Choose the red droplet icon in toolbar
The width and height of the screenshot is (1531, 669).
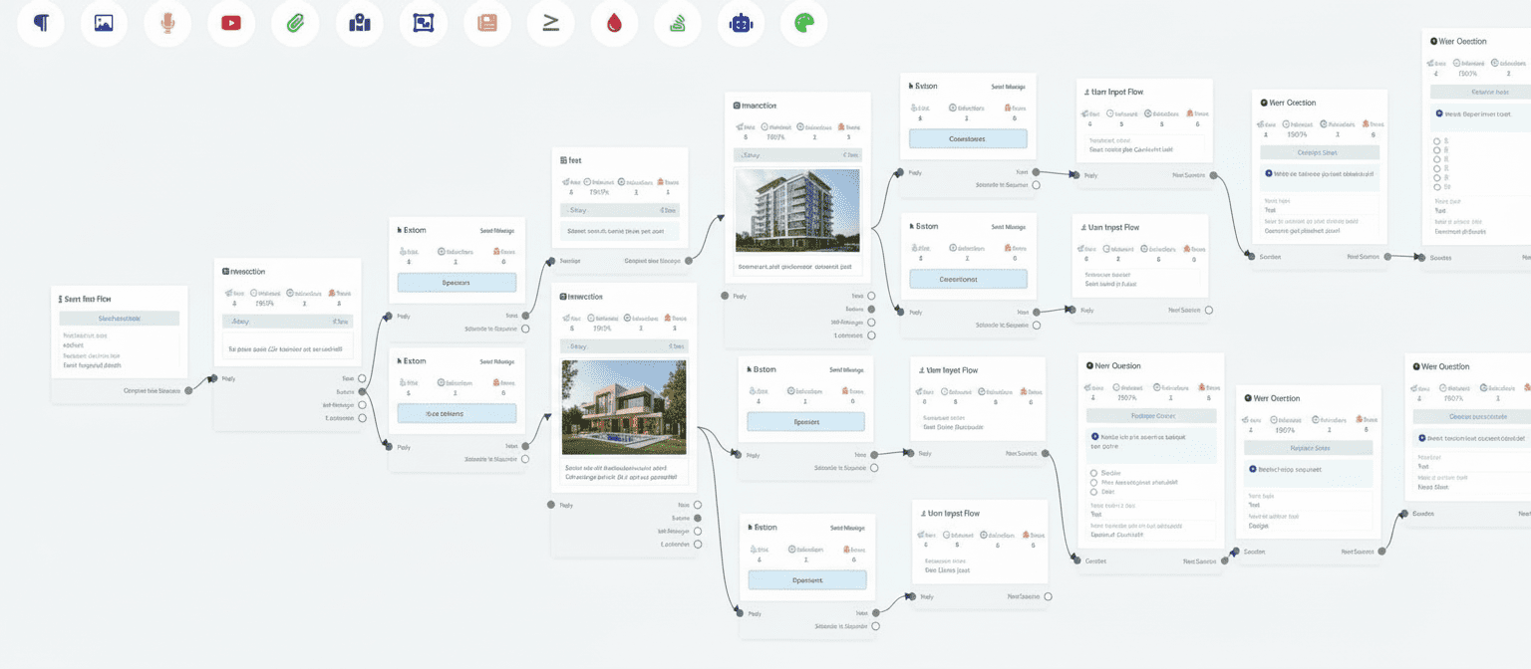[x=614, y=23]
